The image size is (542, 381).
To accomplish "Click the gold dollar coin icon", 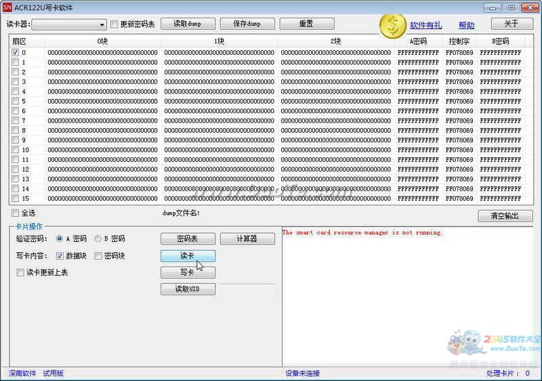I will 392,26.
